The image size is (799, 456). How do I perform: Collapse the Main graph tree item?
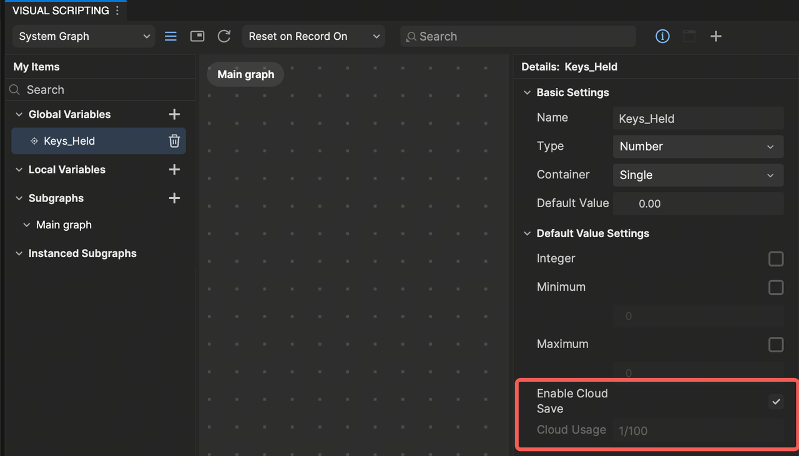click(27, 225)
